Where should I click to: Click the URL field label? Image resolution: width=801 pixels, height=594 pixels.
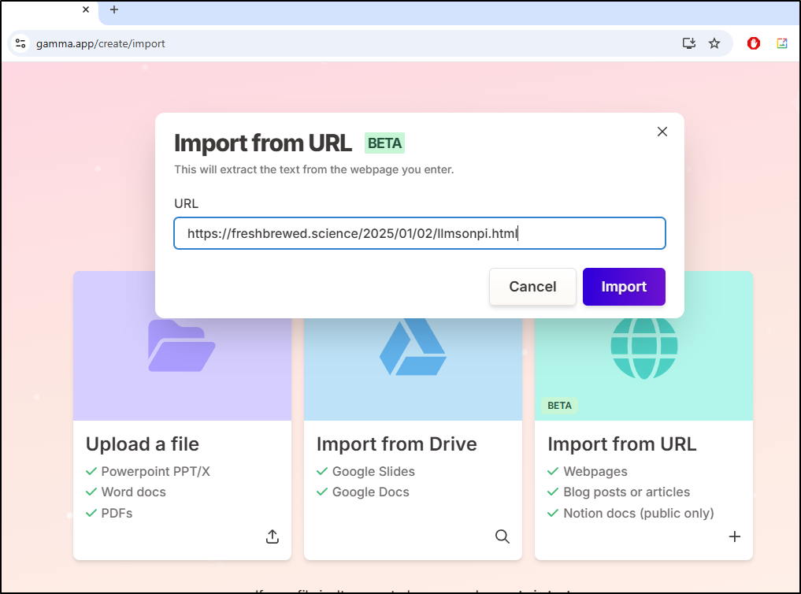(186, 203)
